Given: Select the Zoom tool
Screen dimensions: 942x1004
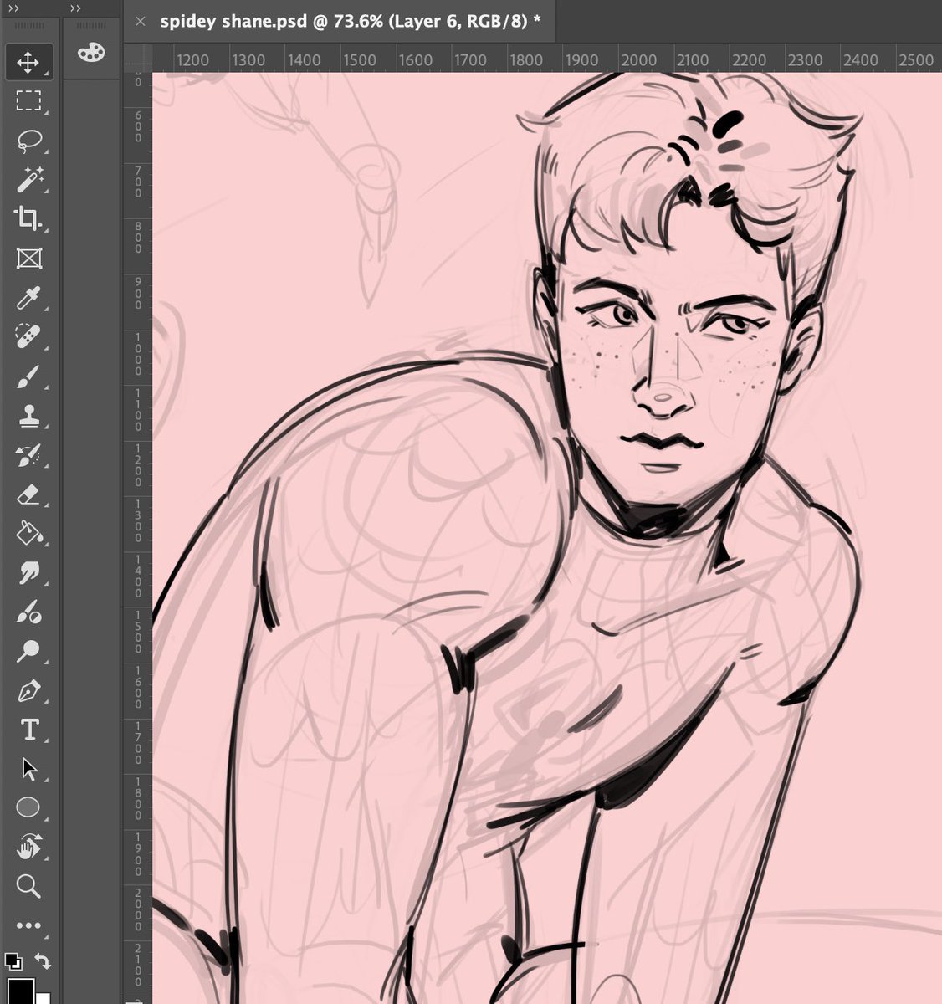Looking at the screenshot, I should 28,886.
